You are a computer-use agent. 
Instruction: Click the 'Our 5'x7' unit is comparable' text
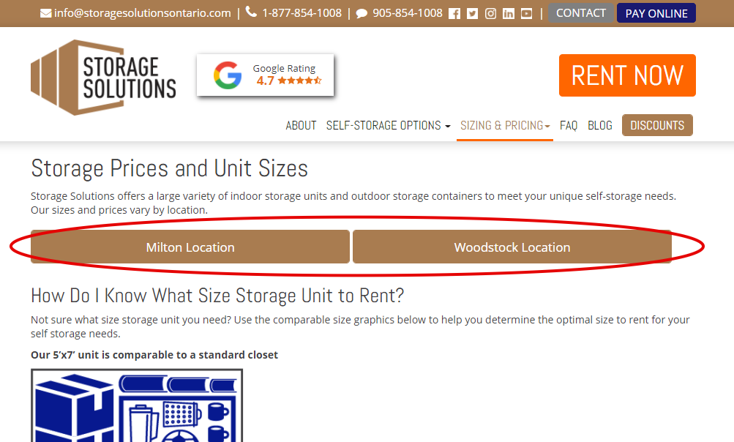click(x=154, y=355)
